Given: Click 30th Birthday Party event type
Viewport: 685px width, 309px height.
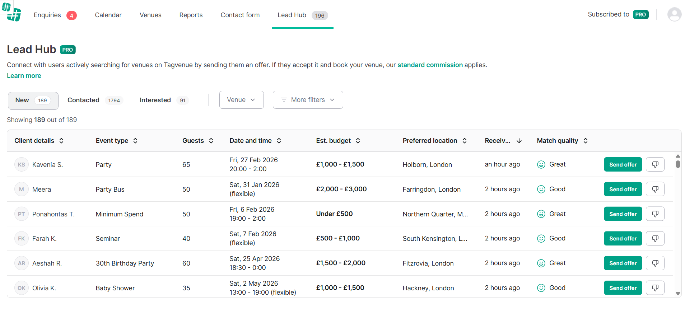Looking at the screenshot, I should 125,263.
